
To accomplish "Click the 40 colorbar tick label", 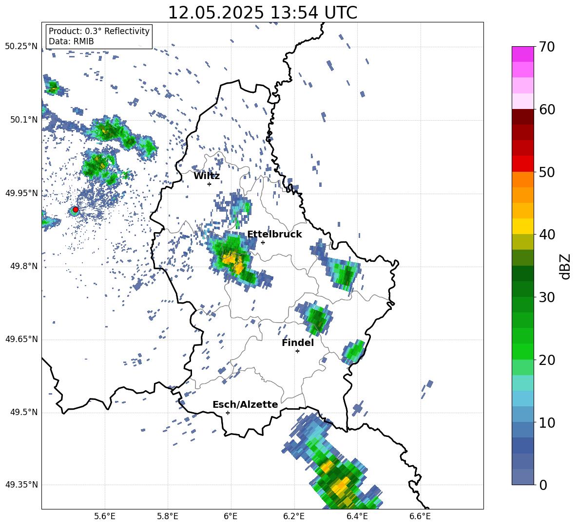I will 546,235.
